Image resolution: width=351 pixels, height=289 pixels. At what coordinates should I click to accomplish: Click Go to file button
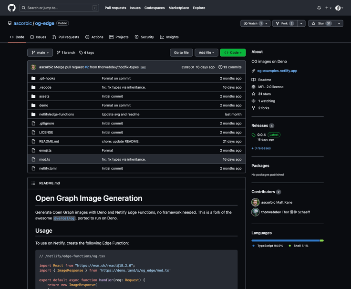click(x=181, y=52)
